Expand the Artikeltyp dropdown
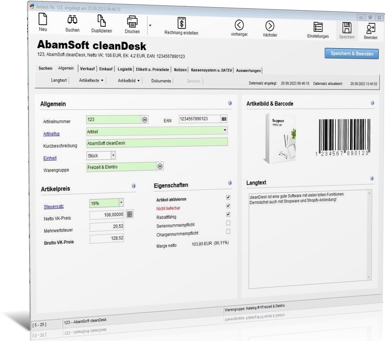The height and width of the screenshot is (341, 386). pyautogui.click(x=225, y=130)
